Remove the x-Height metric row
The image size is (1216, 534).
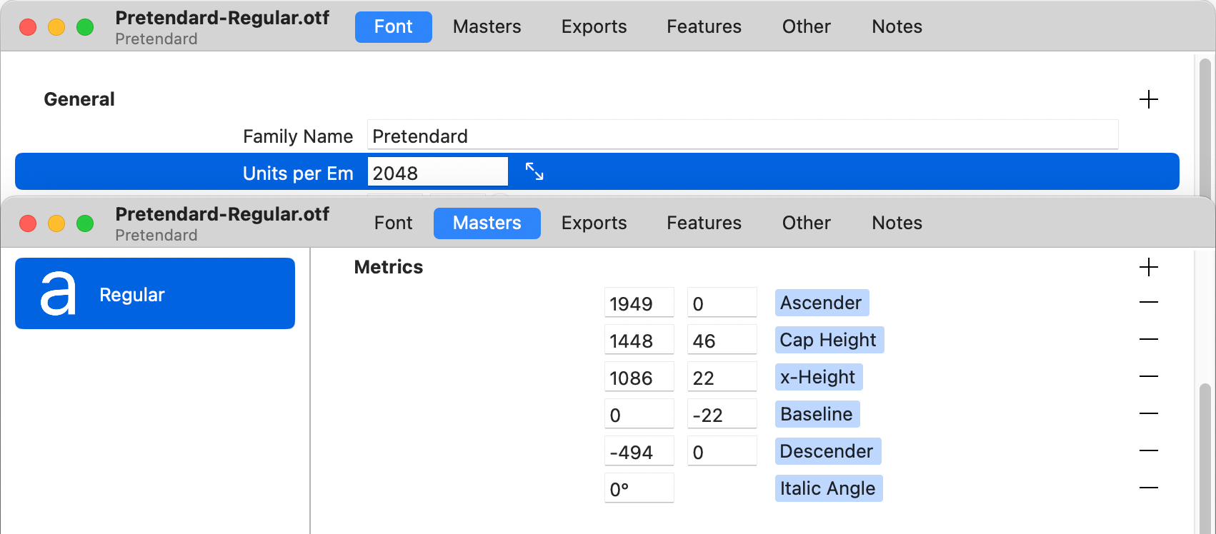[1148, 377]
